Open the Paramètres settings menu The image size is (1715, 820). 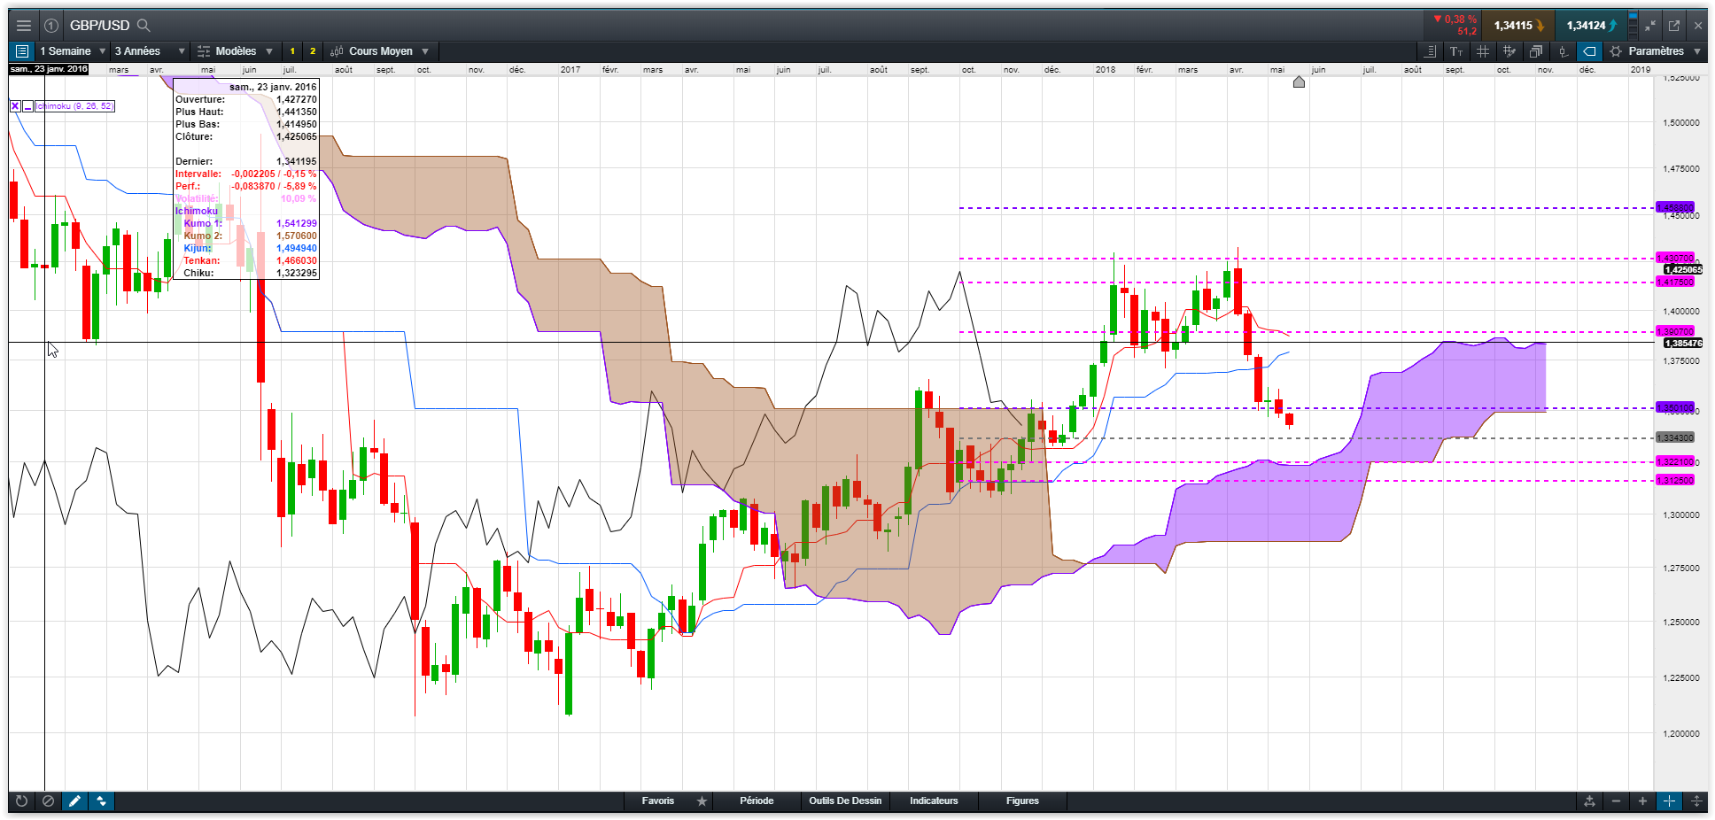[x=1655, y=51]
